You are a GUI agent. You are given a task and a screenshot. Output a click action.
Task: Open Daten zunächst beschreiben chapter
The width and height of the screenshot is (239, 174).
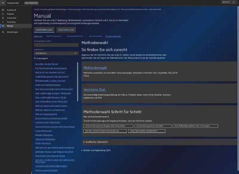click(48, 85)
